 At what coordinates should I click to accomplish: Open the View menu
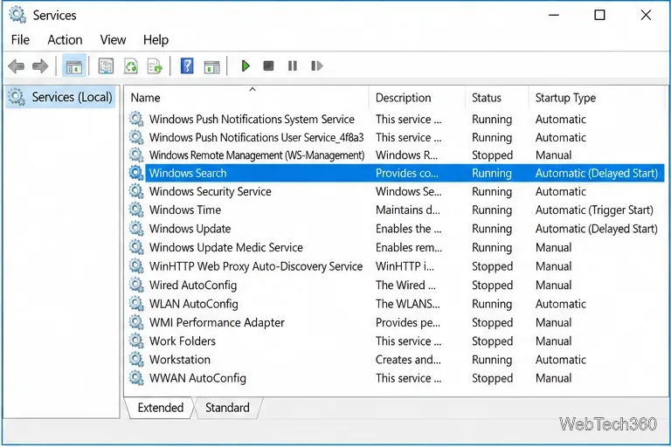[x=113, y=40]
